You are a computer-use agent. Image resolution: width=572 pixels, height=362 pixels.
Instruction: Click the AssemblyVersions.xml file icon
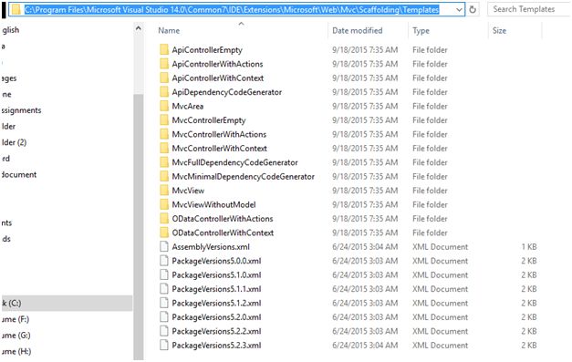tap(164, 247)
